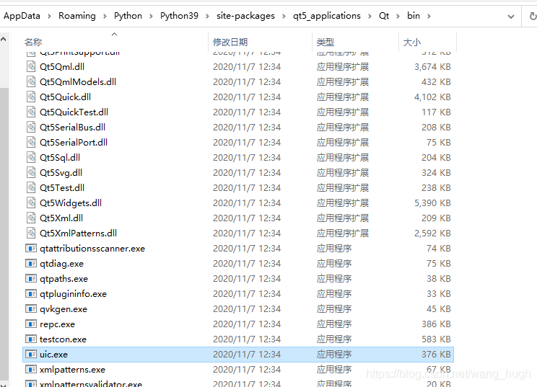
Task: Sort files by the 类型 column header
Action: (326, 42)
